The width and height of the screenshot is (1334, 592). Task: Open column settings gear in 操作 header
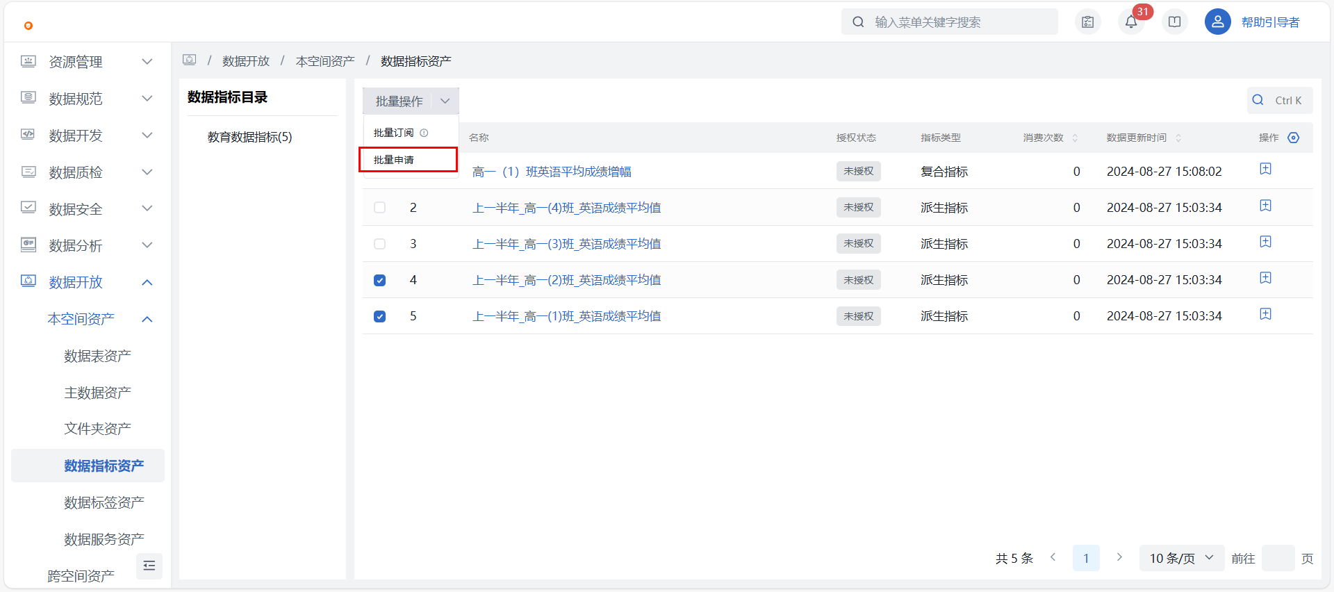click(1294, 138)
